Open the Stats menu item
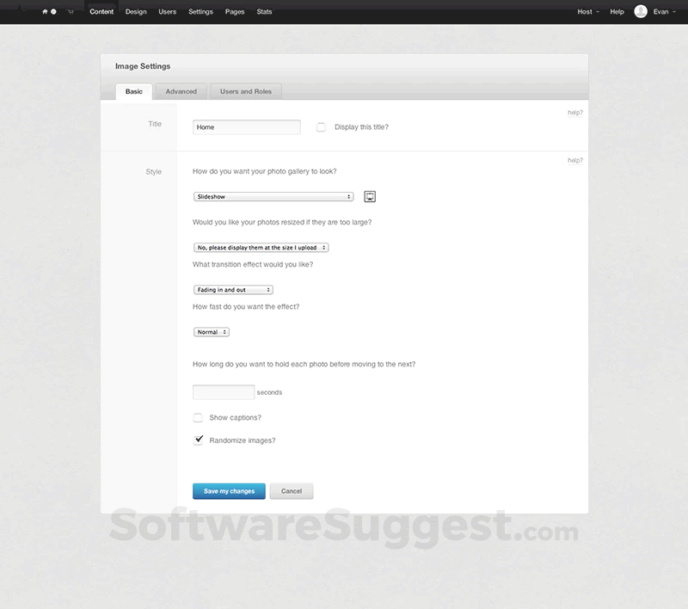This screenshot has height=609, width=688. 264,11
